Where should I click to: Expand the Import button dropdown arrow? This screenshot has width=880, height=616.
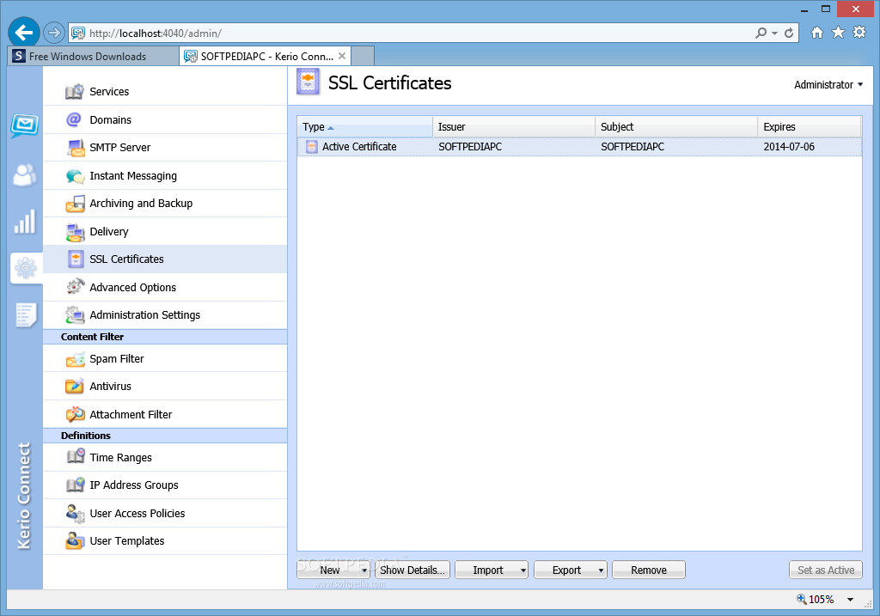(x=523, y=570)
